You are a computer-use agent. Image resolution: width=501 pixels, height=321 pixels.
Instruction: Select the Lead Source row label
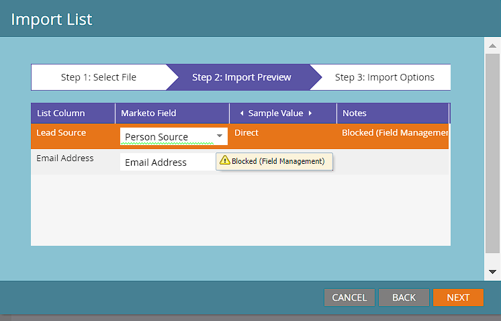(x=61, y=132)
